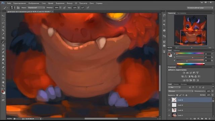Toggle lock all
Screen dimensions: 215x121
click(x=186, y=95)
